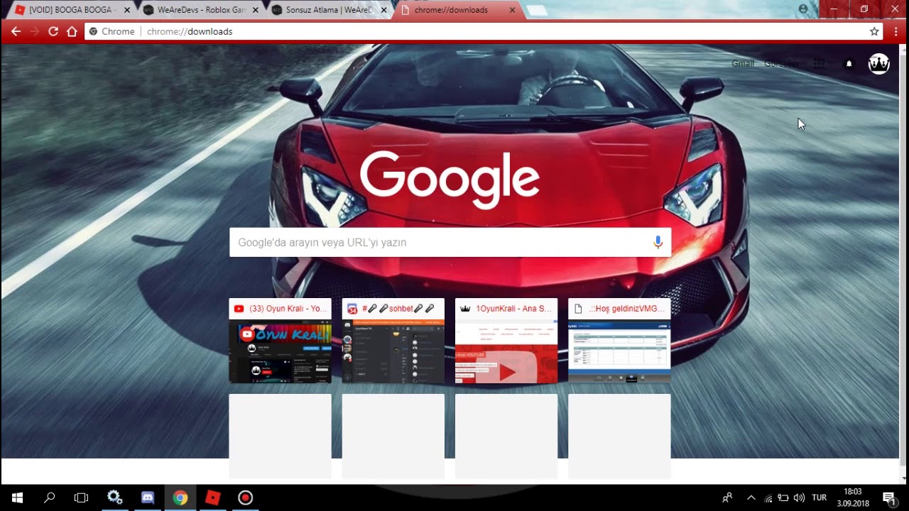Click the address bar showing chrome://downloads
Image resolution: width=909 pixels, height=511 pixels.
click(483, 31)
